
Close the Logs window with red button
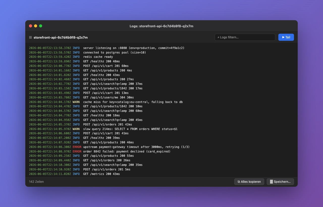click(x=31, y=26)
